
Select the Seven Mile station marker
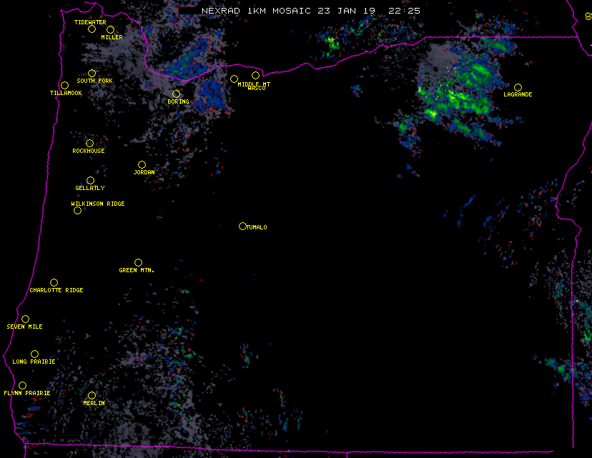[x=25, y=319]
